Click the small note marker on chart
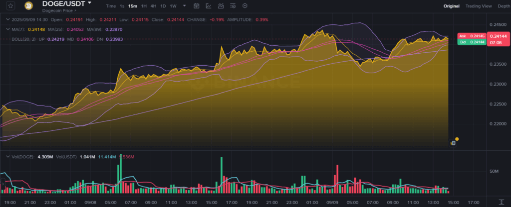The width and height of the screenshot is (511, 207). click(453, 142)
